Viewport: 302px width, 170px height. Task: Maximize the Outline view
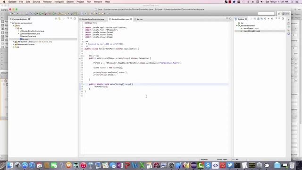(x=283, y=18)
